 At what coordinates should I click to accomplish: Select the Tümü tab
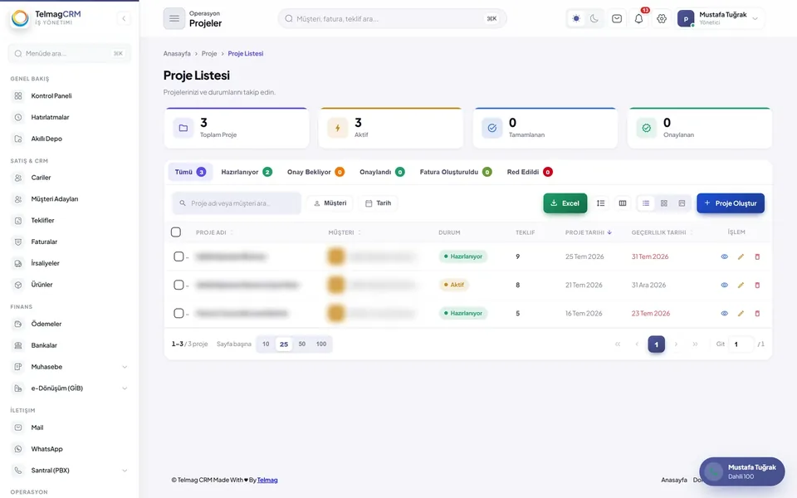coord(190,172)
